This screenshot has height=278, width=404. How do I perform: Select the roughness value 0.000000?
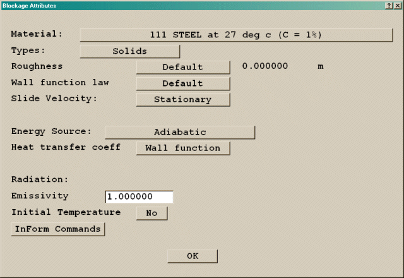pyautogui.click(x=265, y=66)
